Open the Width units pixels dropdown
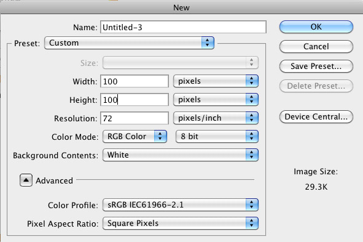 click(x=216, y=81)
